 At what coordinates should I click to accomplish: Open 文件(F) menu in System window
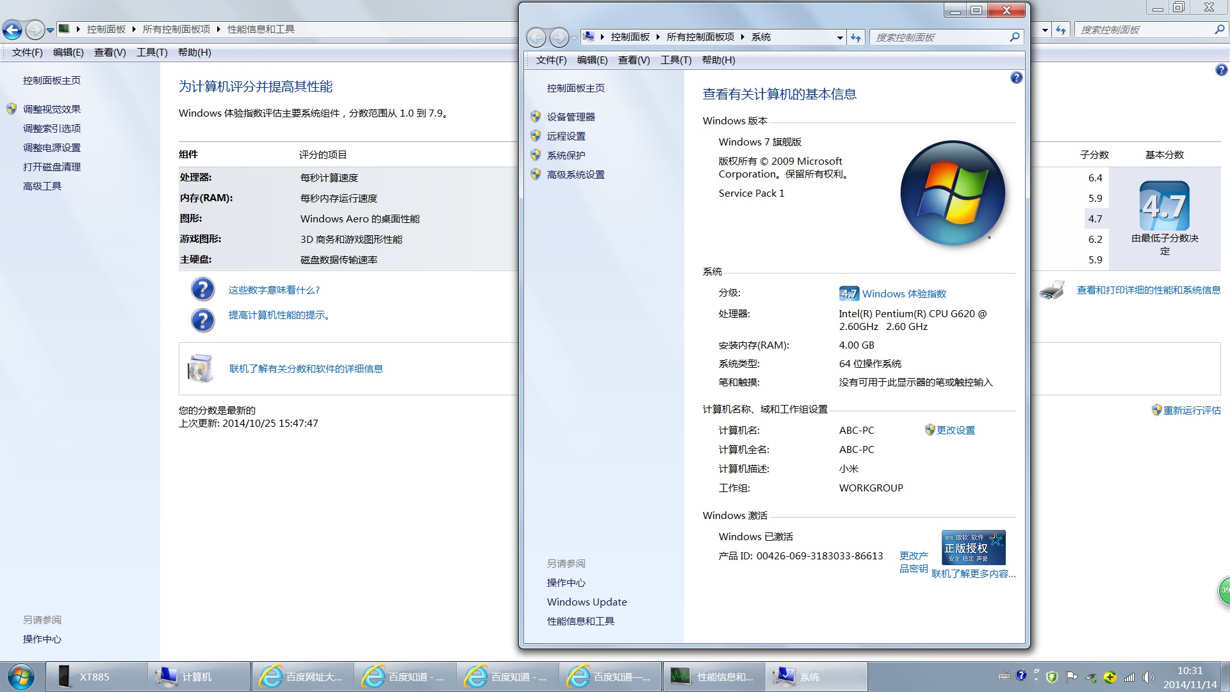pos(551,60)
